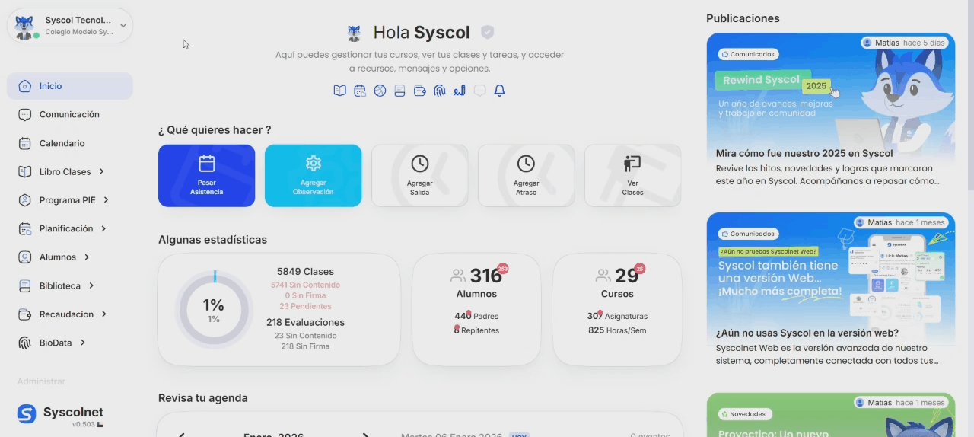Expand Alumnos submenu chevron
The width and height of the screenshot is (974, 437).
(87, 257)
